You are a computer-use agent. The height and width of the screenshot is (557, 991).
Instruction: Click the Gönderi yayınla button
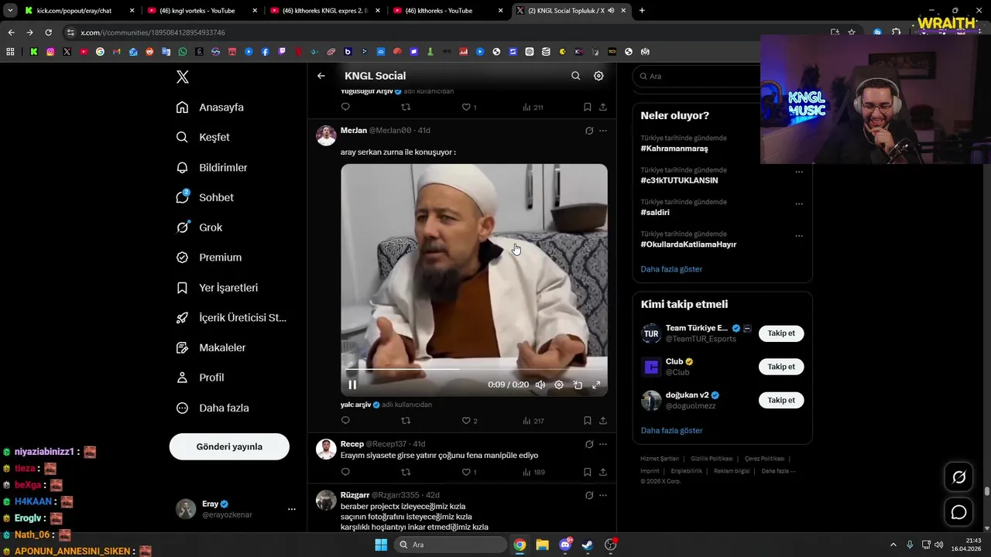(229, 446)
